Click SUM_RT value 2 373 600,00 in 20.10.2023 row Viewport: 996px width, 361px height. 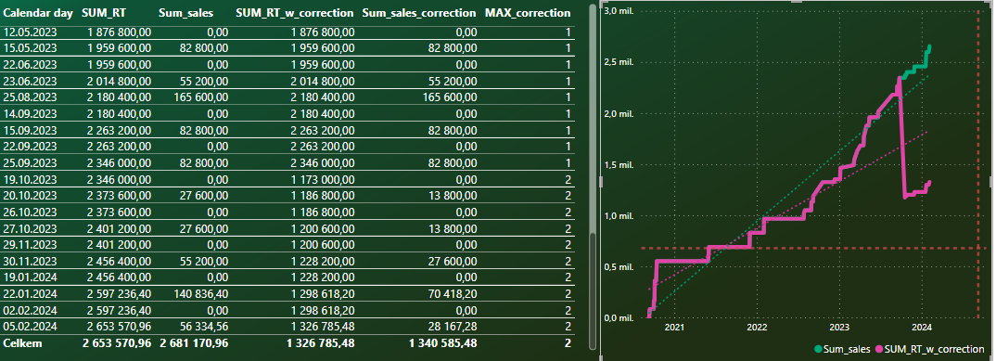pos(120,196)
